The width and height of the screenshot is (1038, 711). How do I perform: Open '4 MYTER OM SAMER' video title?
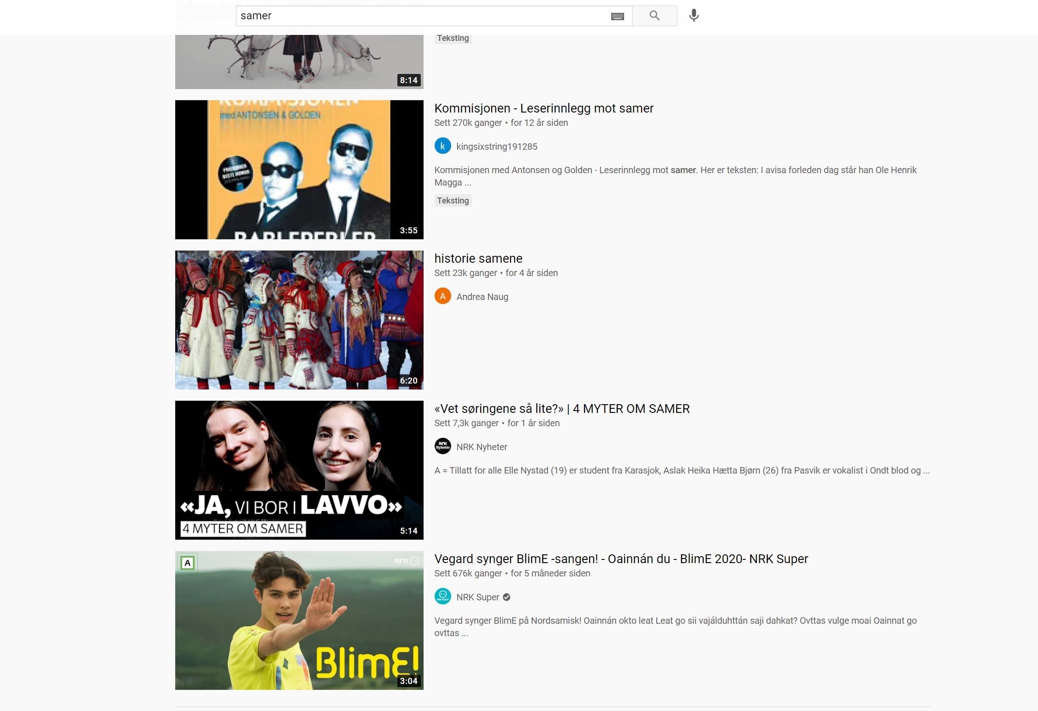(x=562, y=409)
